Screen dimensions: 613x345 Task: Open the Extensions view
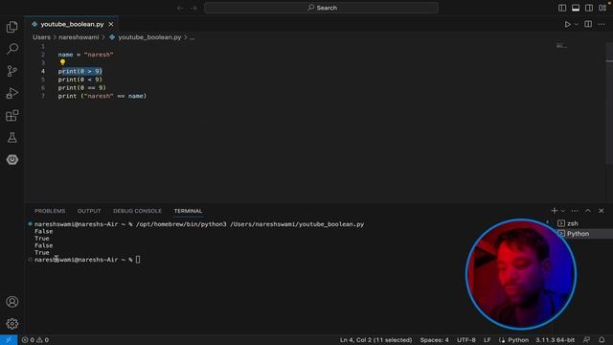[x=12, y=115]
